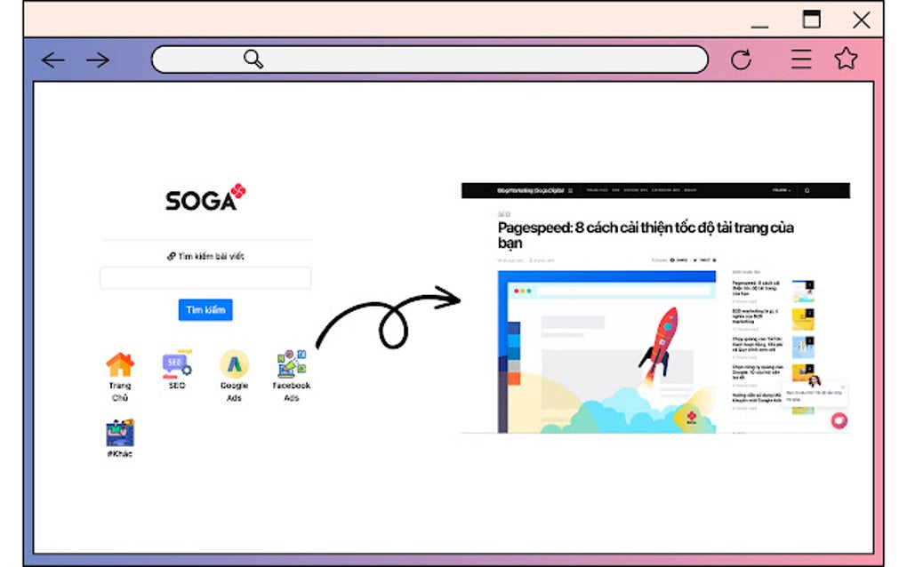Expand the blog's hamburger menu
907x567 pixels.
571,189
